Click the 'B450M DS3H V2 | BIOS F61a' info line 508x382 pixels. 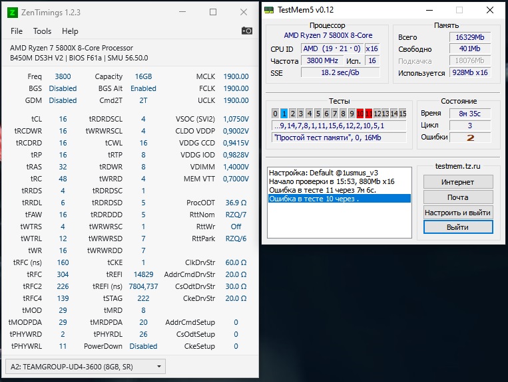click(79, 58)
